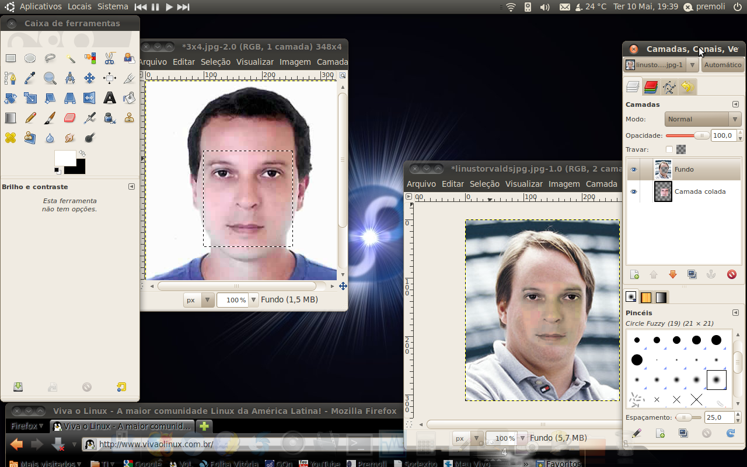Click the Firefox URL address field
Image resolution: width=747 pixels, height=467 pixels.
[x=245, y=444]
